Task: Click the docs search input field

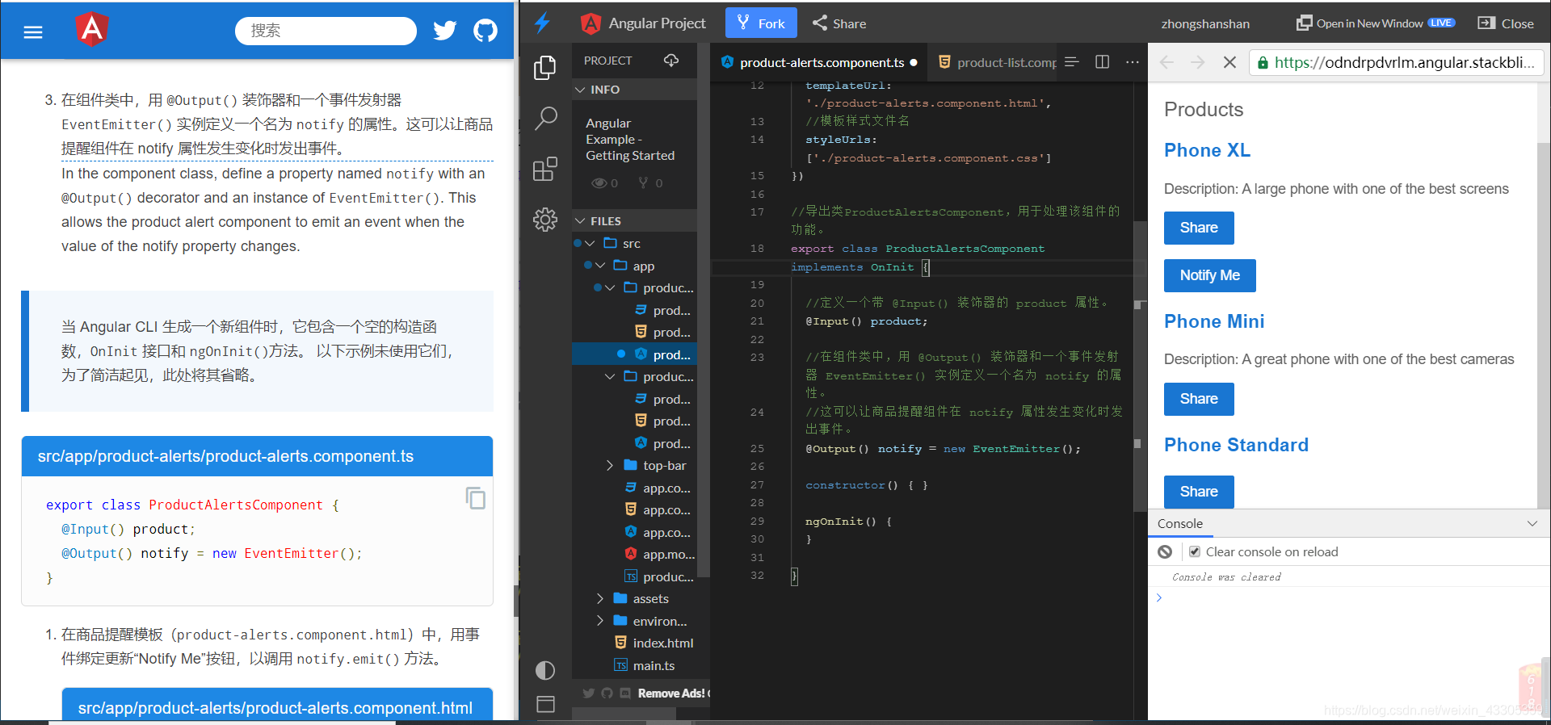Action: 326,31
